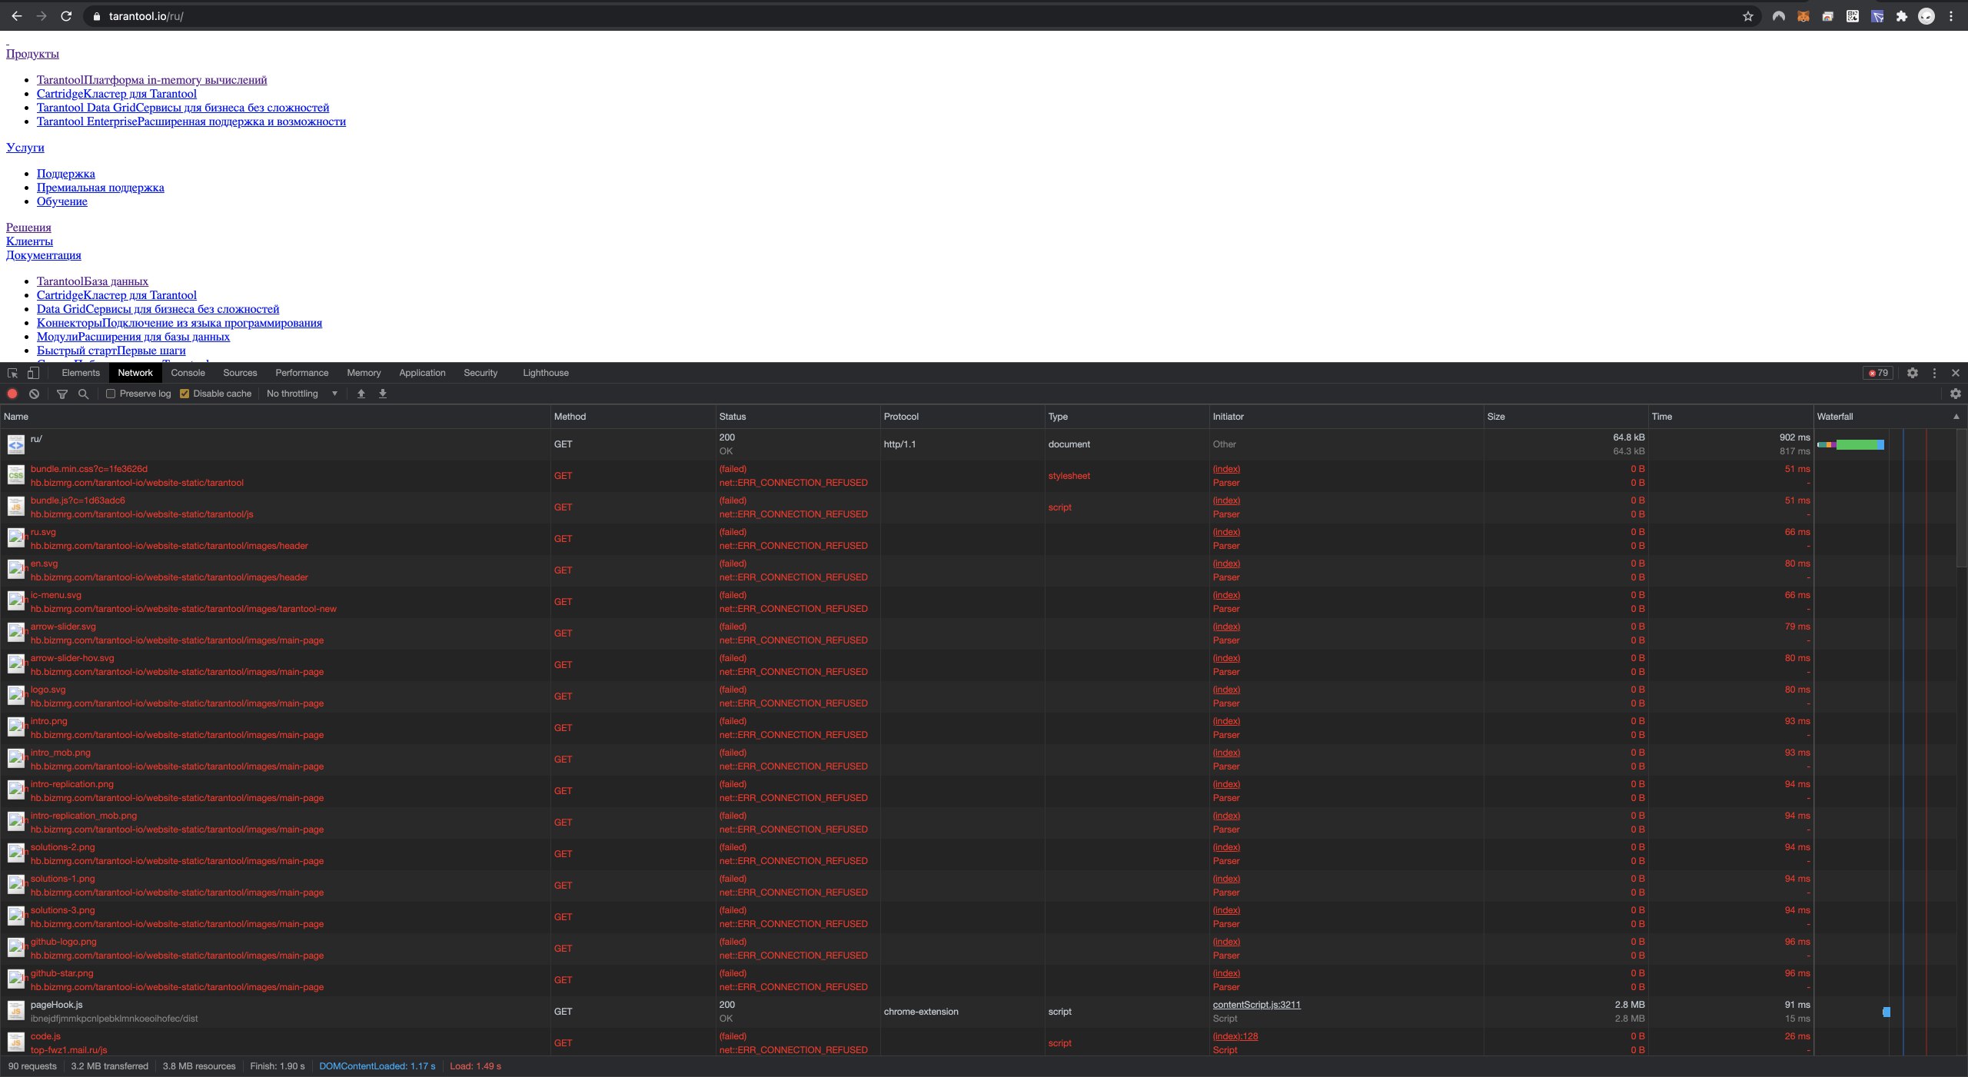Open the Memory tab

click(x=364, y=373)
